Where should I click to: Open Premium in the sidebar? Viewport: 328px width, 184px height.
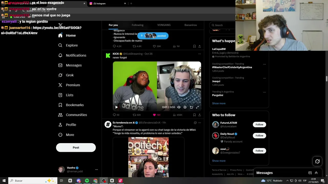[x=69, y=85]
